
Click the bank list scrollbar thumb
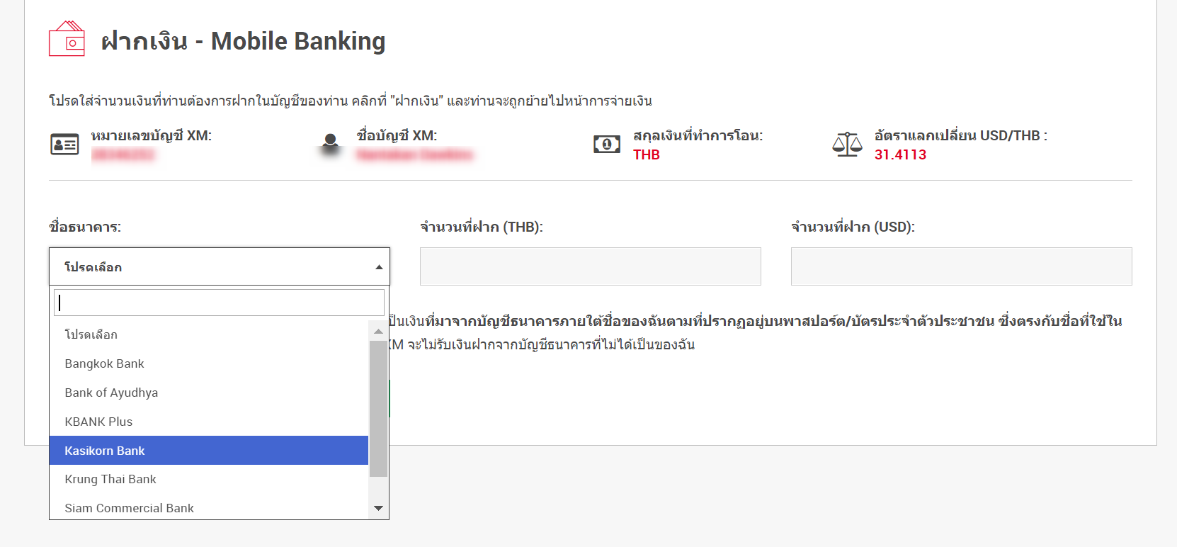pos(378,409)
